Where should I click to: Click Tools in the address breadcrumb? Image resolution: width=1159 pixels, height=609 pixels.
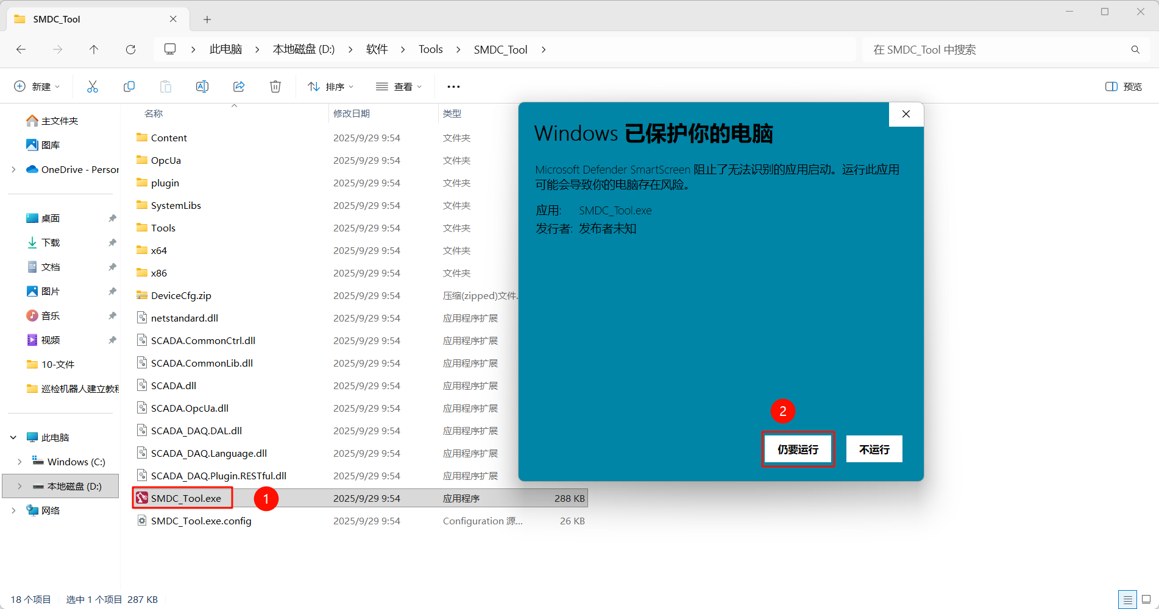[430, 49]
